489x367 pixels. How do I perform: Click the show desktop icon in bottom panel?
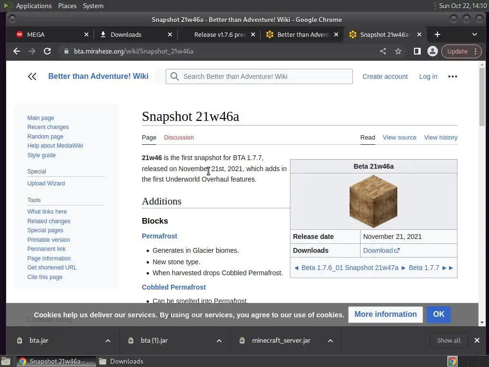[6, 361]
